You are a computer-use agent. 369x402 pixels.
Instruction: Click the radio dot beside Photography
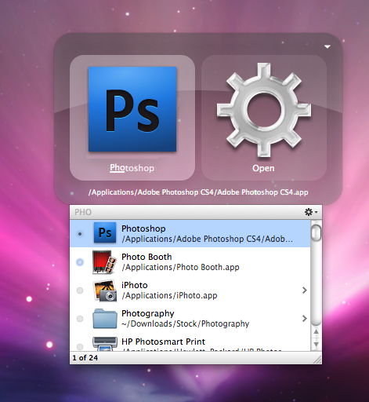coord(80,319)
